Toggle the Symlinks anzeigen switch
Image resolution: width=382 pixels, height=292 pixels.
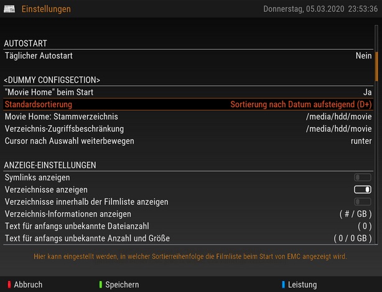pos(362,177)
